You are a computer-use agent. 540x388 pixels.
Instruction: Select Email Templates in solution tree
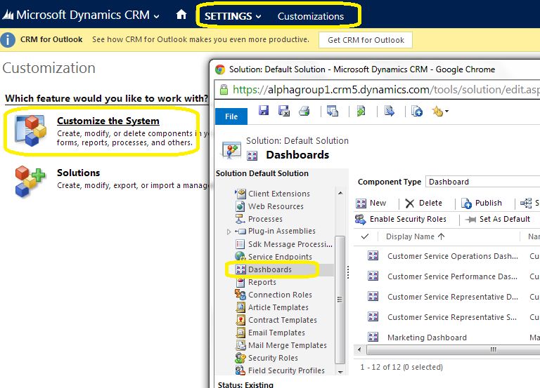[x=276, y=333]
